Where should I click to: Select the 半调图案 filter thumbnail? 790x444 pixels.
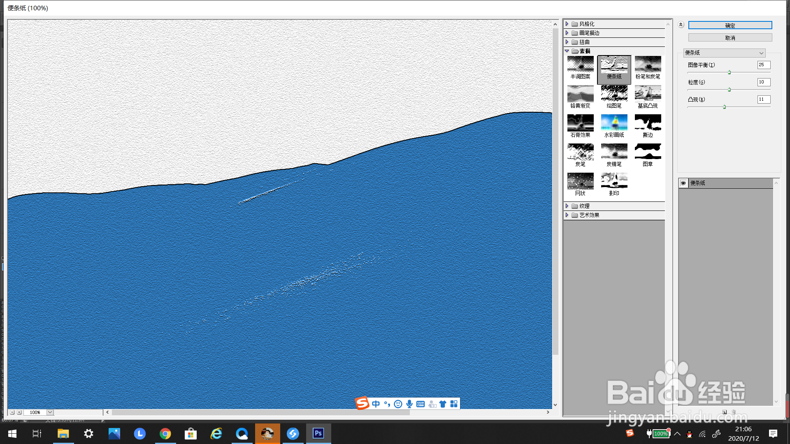(x=580, y=65)
